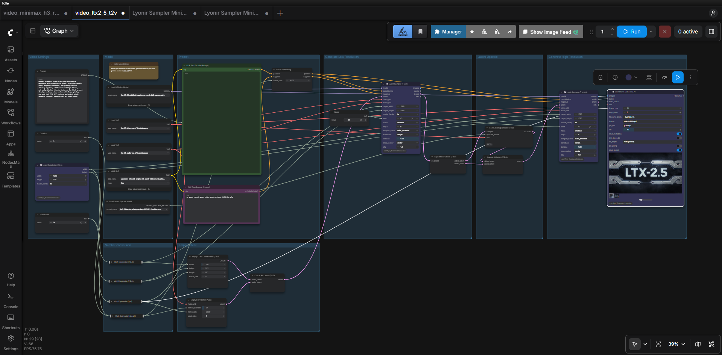722x355 pixels.
Task: Open the zoom percentage 39% dropdown
Action: click(677, 344)
